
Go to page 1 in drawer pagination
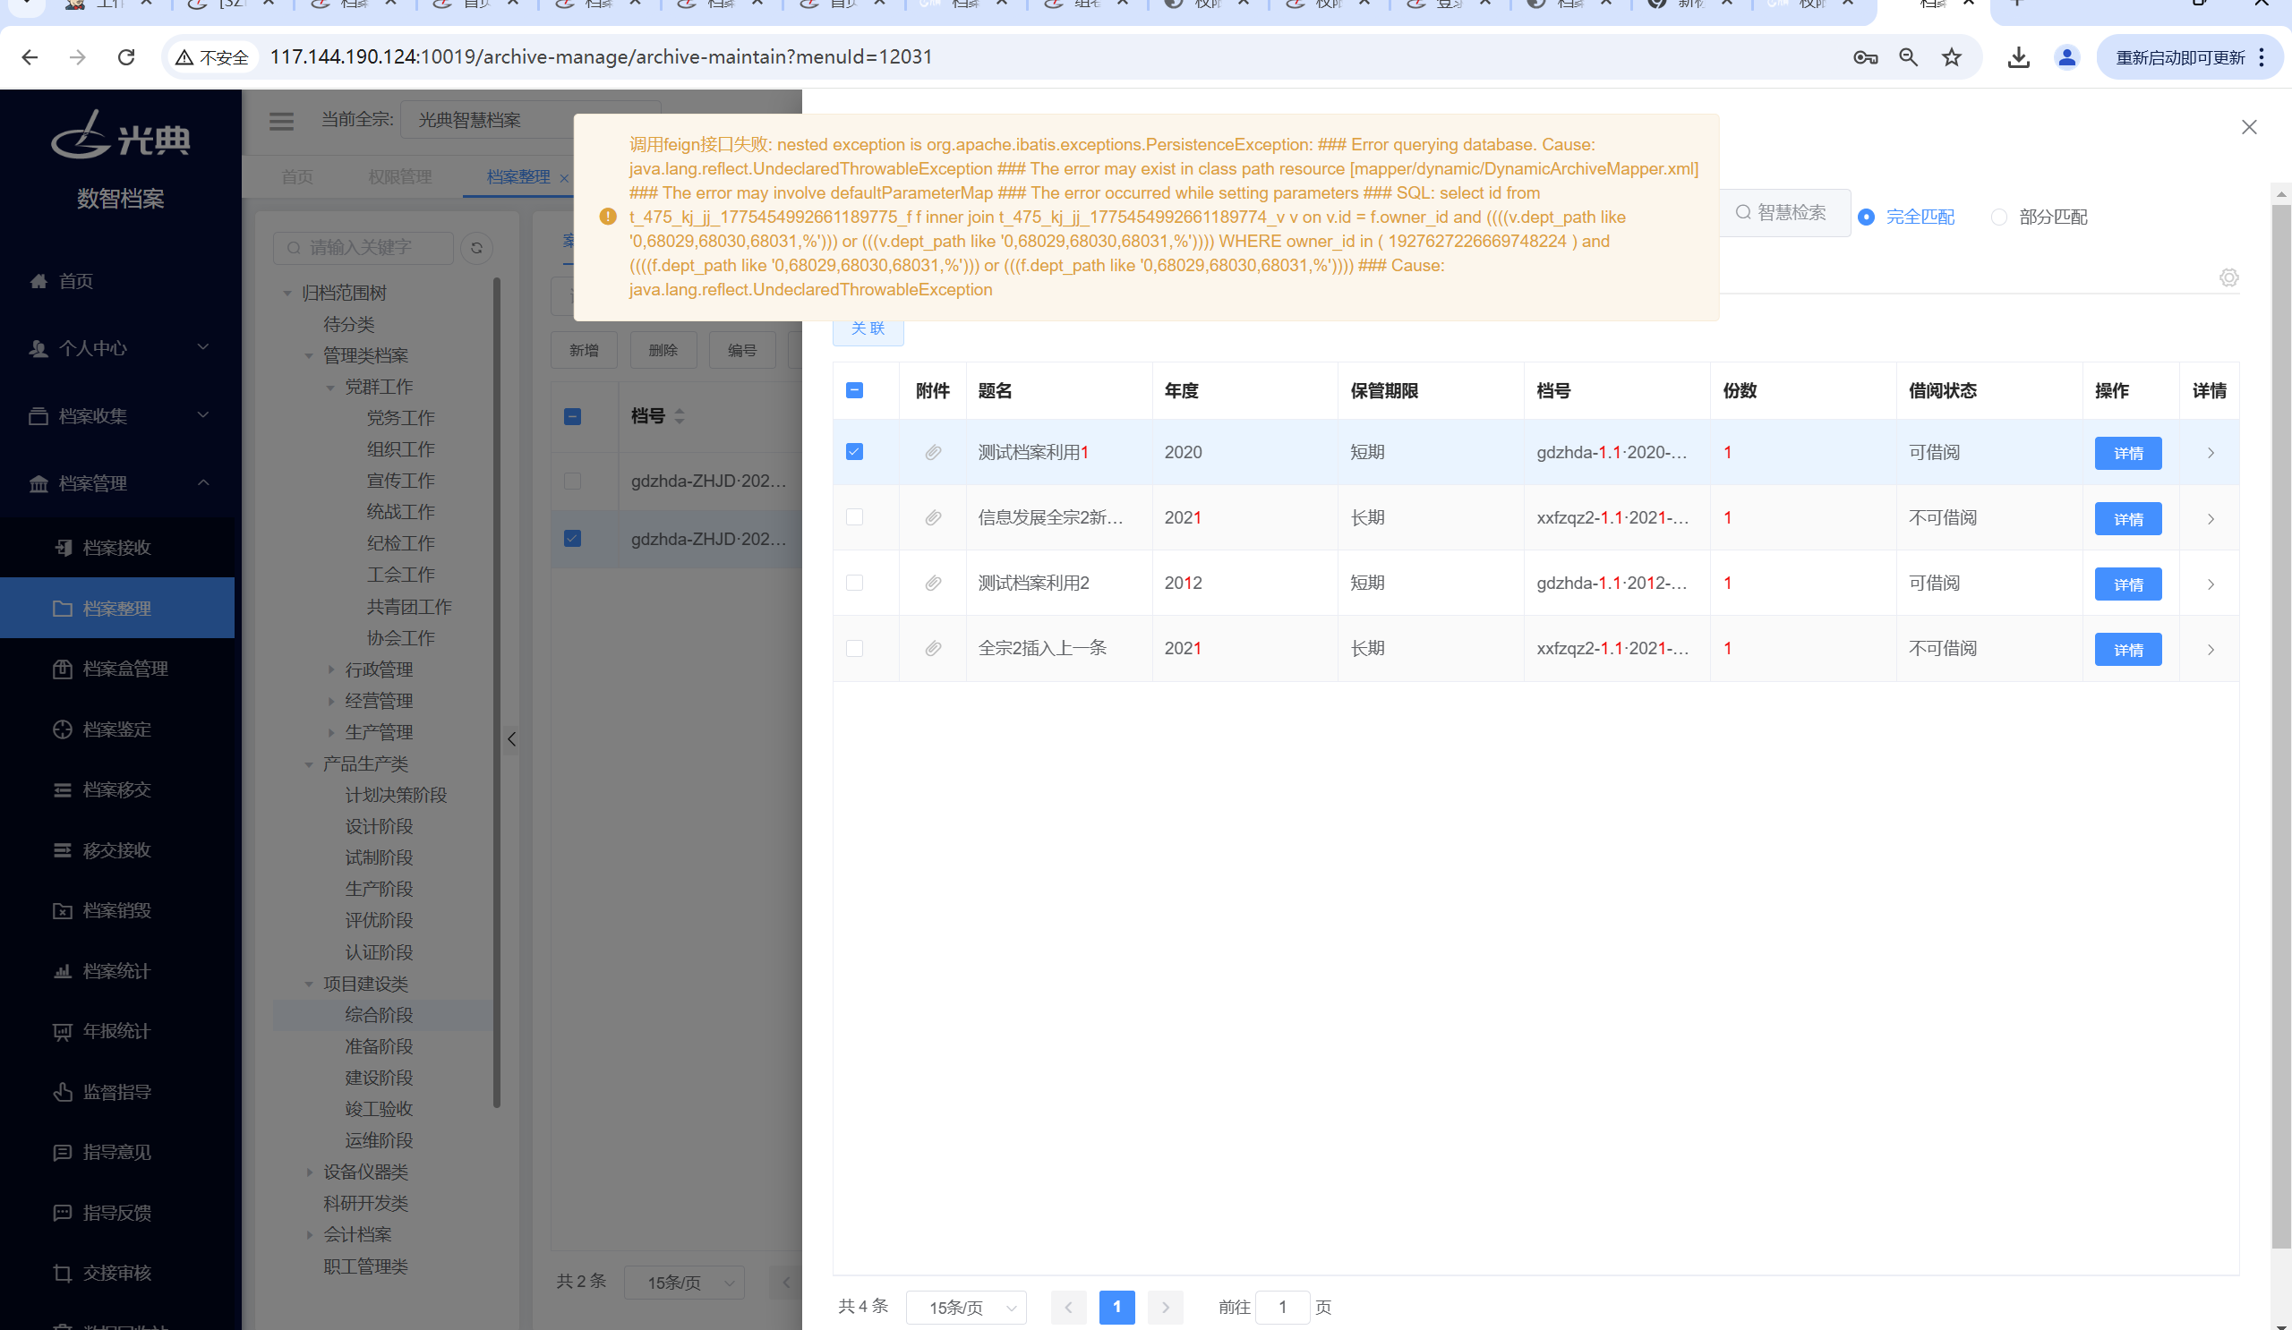[1116, 1308]
